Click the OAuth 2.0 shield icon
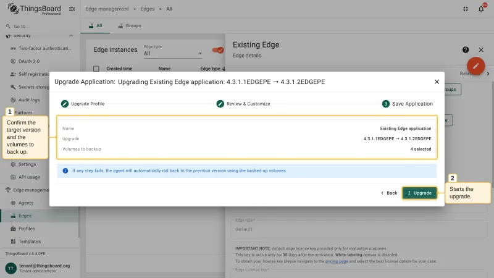Screen dimensions: 494x278 (13, 61)
